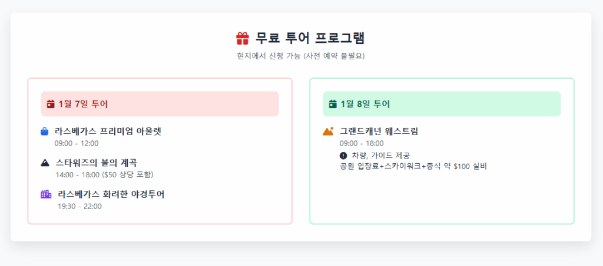
Task: Click the 14:00 - 18:00 ($50 상당 포함) time text
Action: coord(105,175)
